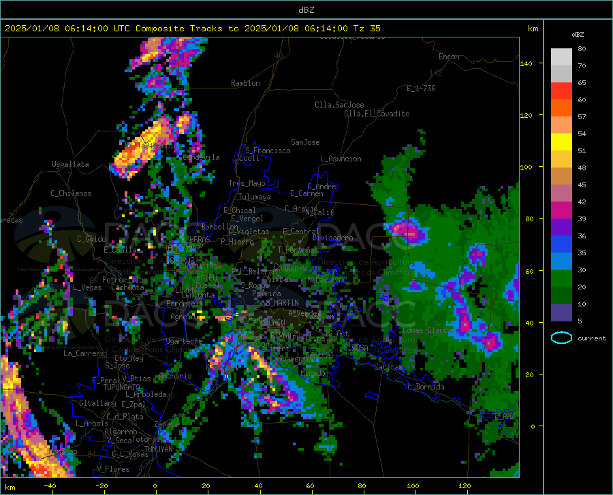This screenshot has width=613, height=495.
Task: Select the 'Borbollon' place label
Action: coord(220,227)
